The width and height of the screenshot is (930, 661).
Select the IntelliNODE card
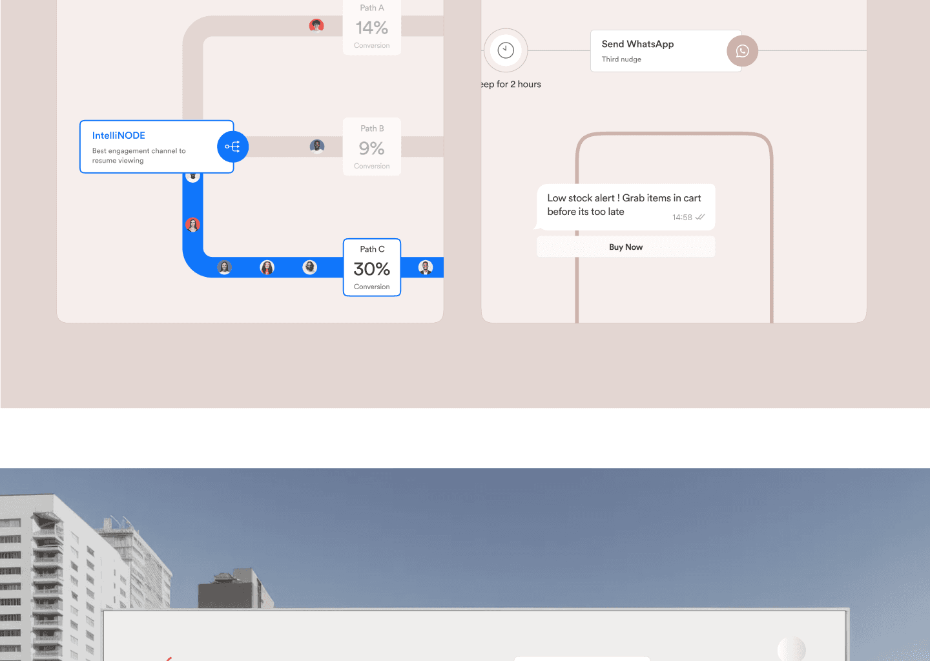tap(156, 147)
